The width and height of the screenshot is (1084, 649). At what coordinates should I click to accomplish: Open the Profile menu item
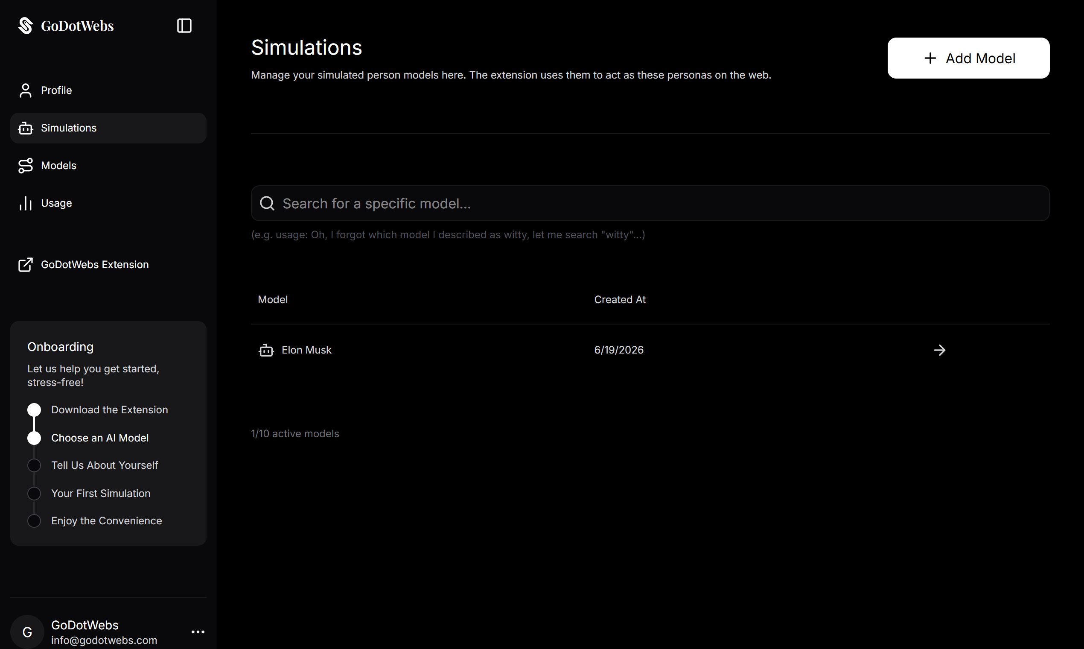(x=108, y=91)
